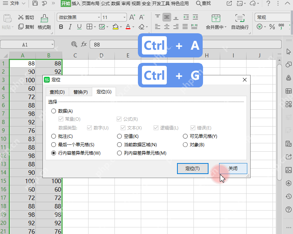Open the 文件 menu dropdown arrow
This screenshot has height=234, width=293.
pos(23,3)
